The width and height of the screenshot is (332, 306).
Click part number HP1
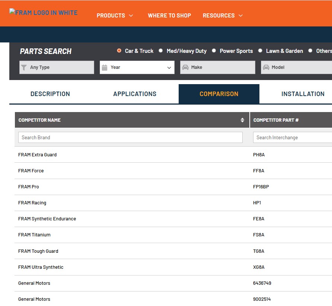click(257, 203)
